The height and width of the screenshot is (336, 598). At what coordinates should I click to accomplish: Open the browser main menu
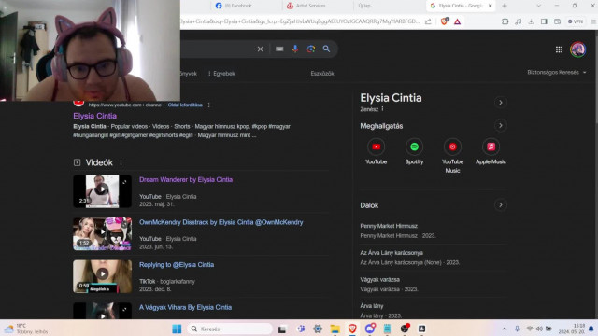pos(593,21)
